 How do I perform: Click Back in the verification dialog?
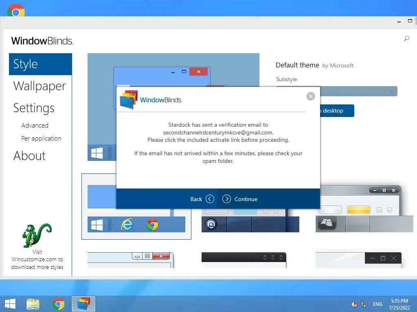click(x=202, y=199)
